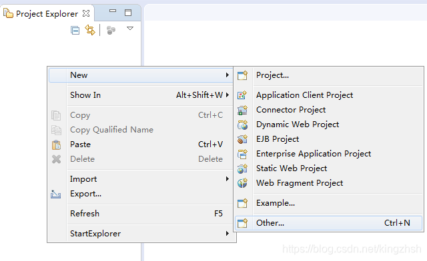
Task: Open the Show In submenu
Action: [x=141, y=95]
